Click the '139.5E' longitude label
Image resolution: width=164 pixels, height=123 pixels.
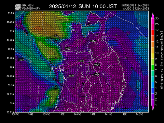[46, 114]
